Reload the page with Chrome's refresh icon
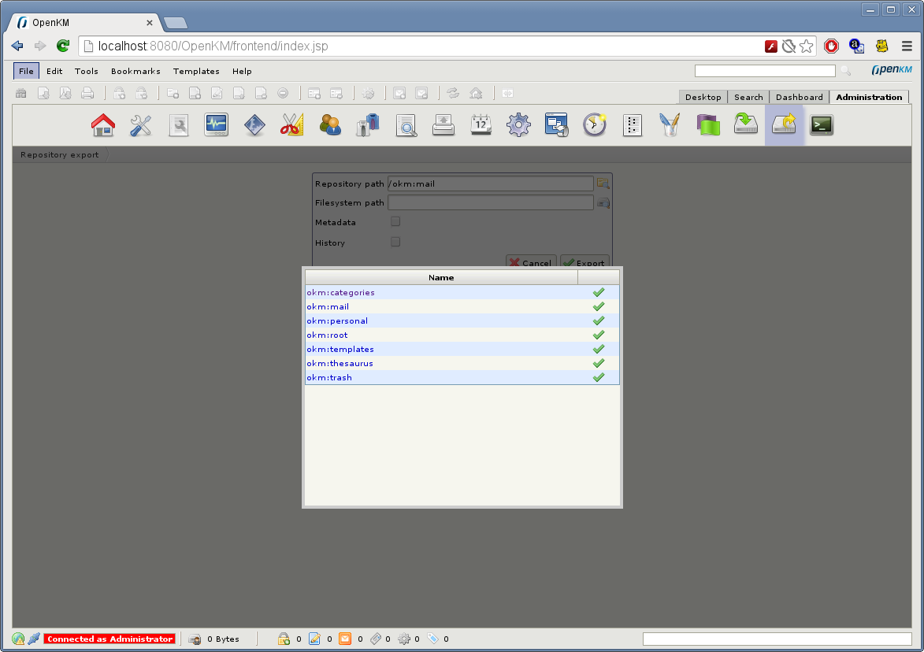The image size is (924, 652). (63, 46)
